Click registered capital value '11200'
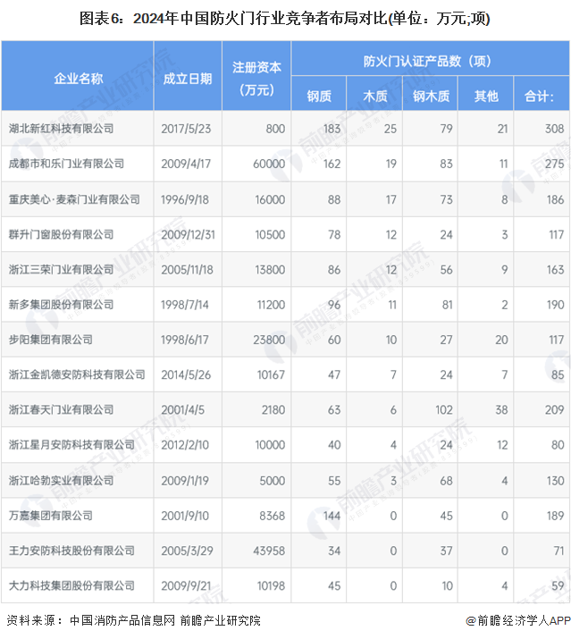The height and width of the screenshot is (639, 571). (x=271, y=305)
